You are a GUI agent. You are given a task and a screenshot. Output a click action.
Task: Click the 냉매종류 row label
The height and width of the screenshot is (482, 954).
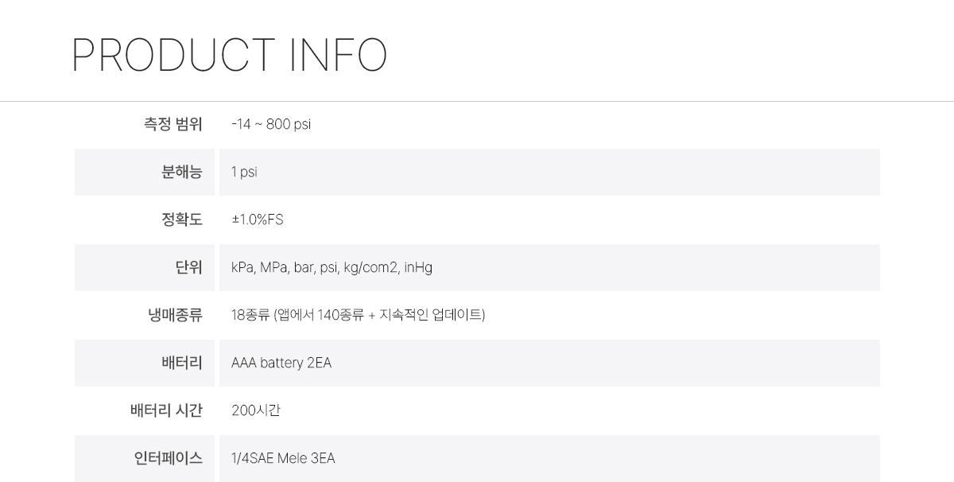coord(175,315)
